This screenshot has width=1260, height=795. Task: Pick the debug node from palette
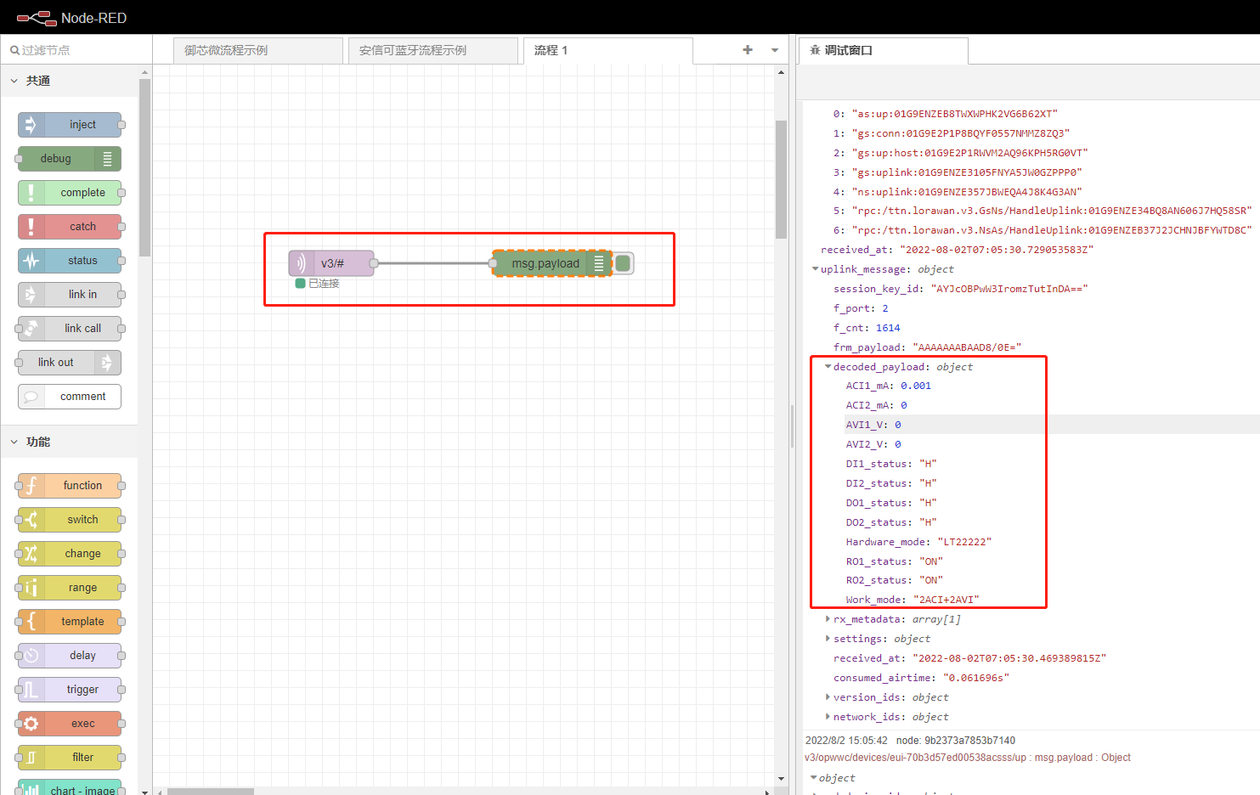tap(70, 159)
